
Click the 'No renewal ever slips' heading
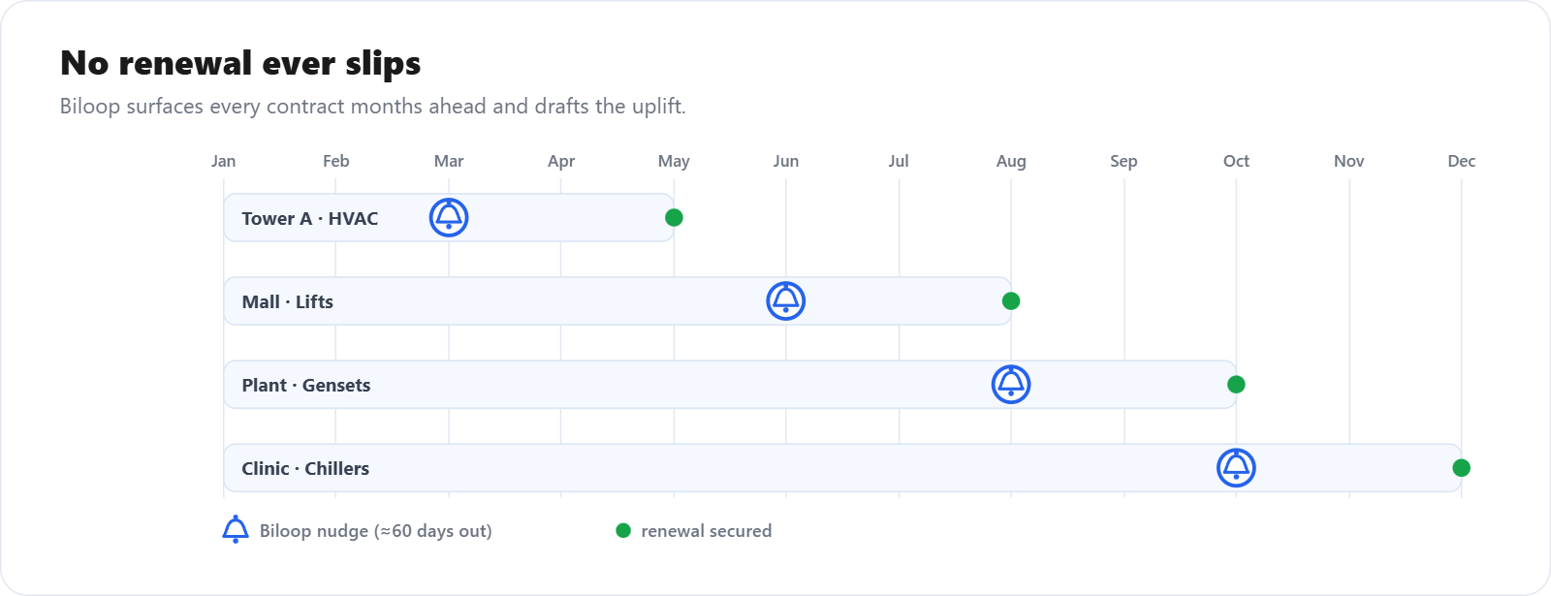pos(240,63)
